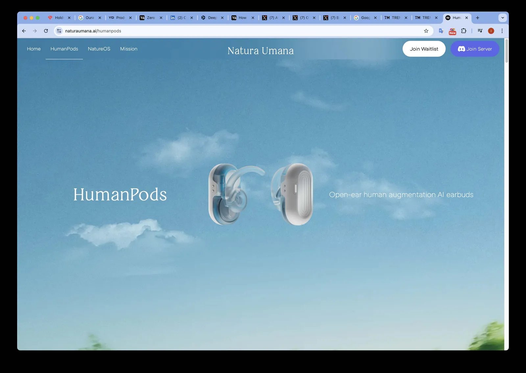Click the Discord Join Server button

(475, 49)
